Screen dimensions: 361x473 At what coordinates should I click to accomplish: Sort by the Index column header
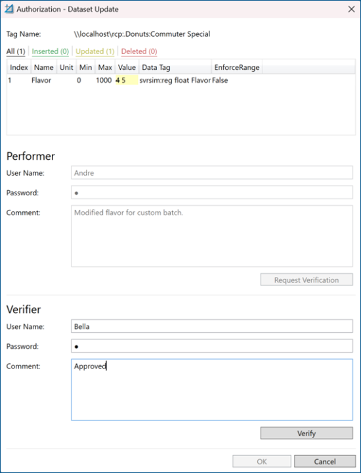tap(18, 67)
